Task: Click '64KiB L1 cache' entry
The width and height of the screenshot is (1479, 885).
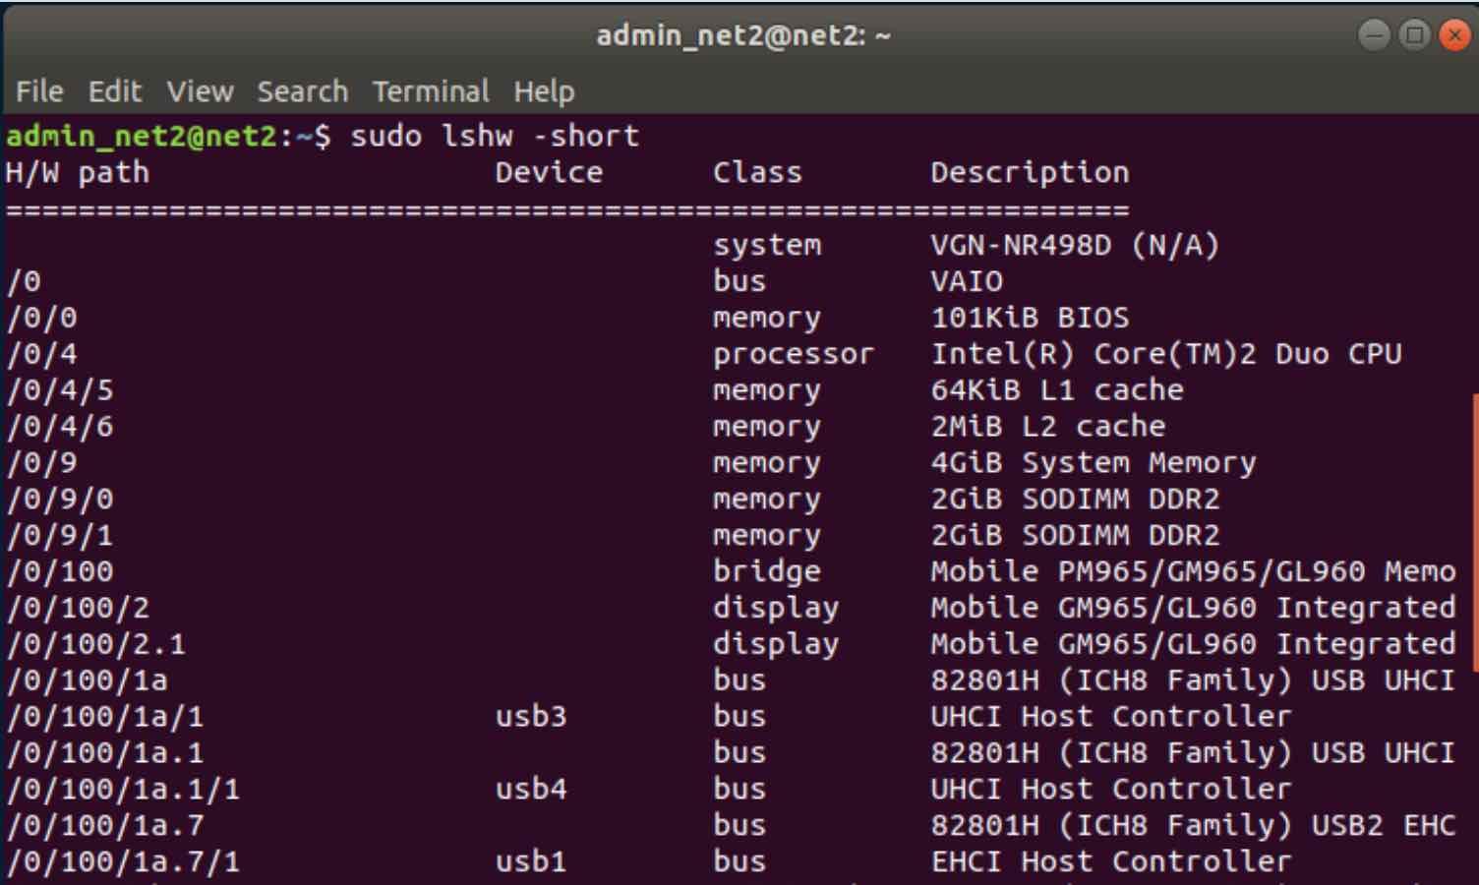Action: (1057, 390)
